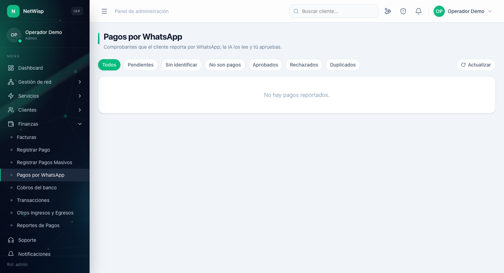This screenshot has width=504, height=273.
Task: Collapse Finanzas submenu chevron
Action: coord(80,124)
